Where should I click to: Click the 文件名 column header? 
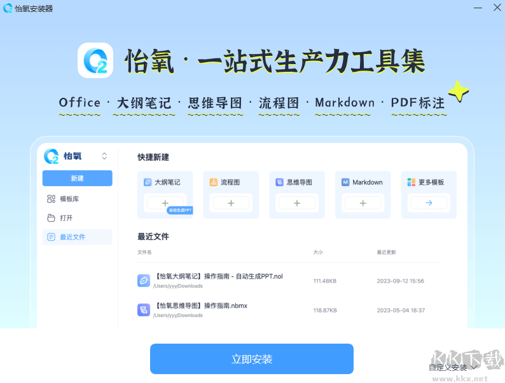click(x=144, y=252)
